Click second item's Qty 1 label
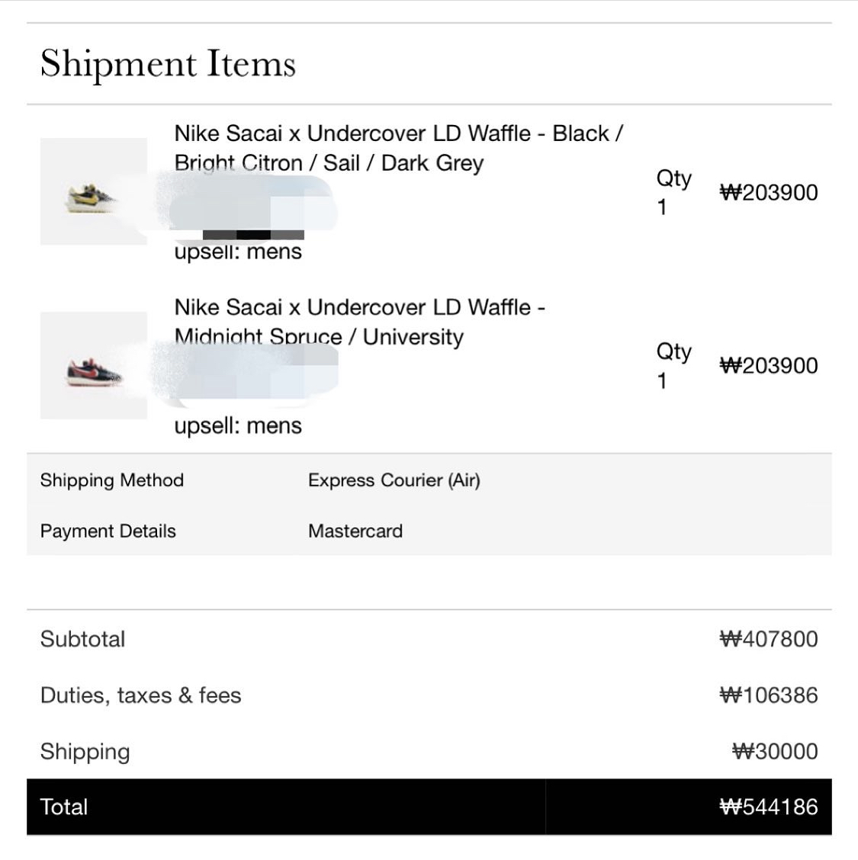 (x=673, y=366)
